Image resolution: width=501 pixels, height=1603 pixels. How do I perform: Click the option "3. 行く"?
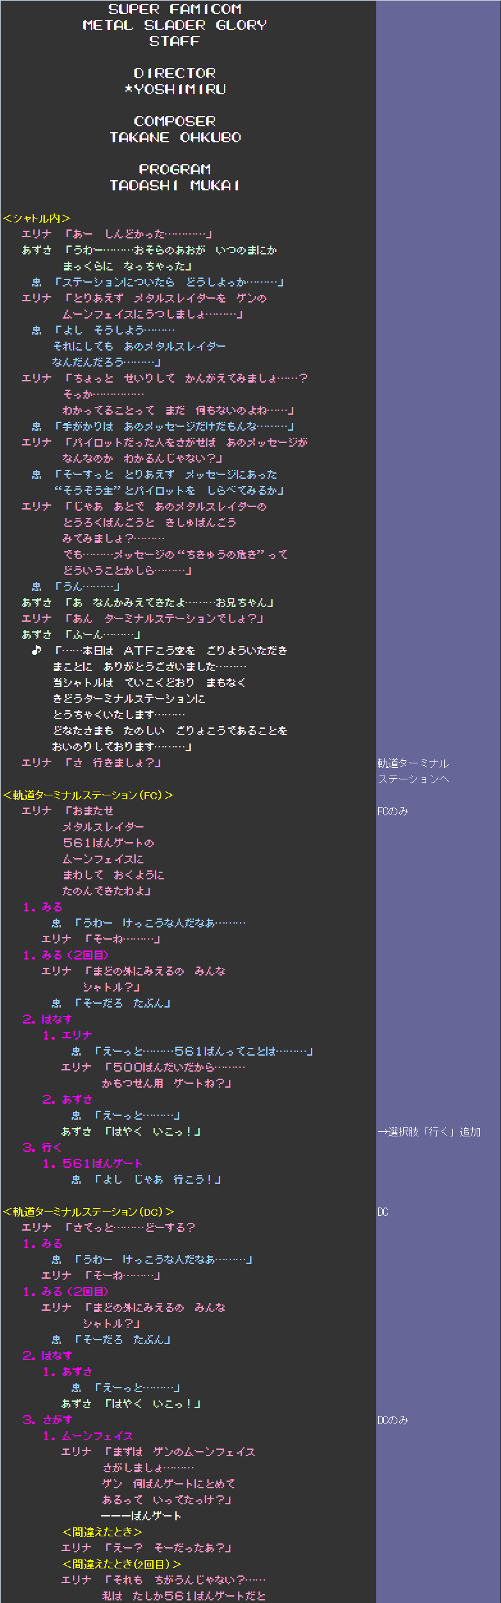pos(42,1147)
